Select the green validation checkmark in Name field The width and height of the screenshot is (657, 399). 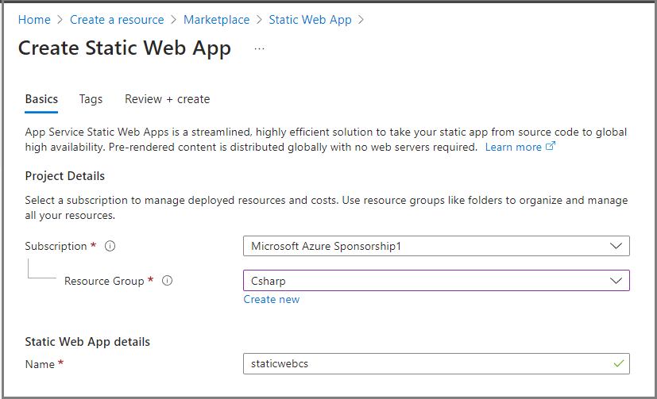pos(619,364)
